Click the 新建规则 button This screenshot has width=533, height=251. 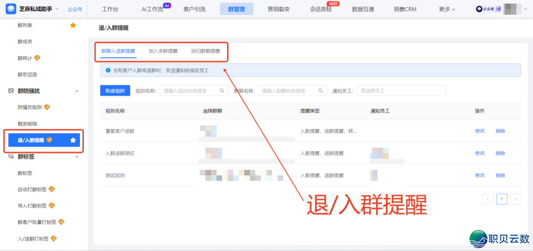115,91
